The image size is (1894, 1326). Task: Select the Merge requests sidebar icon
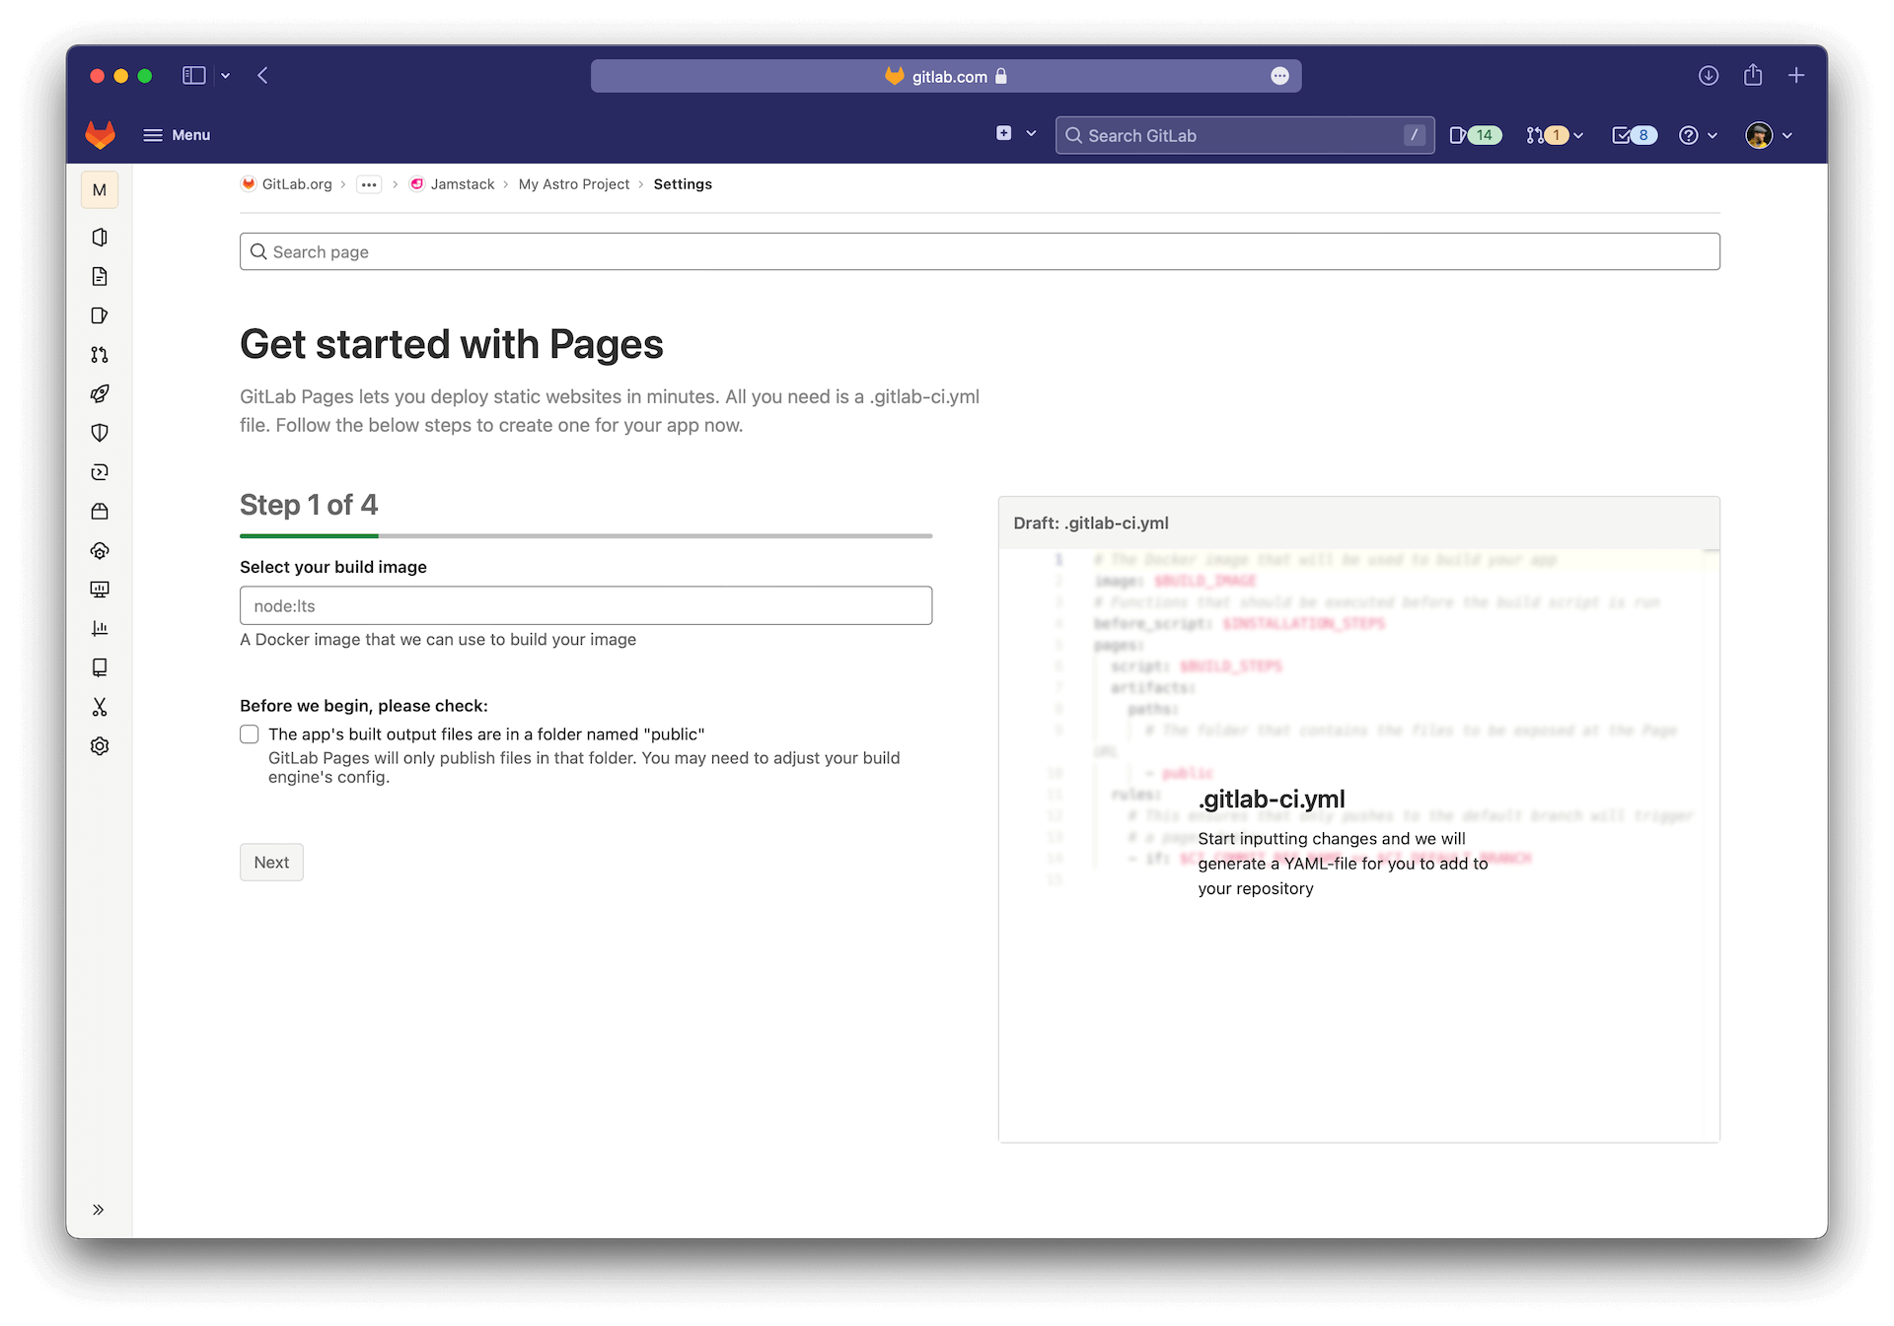[x=100, y=355]
